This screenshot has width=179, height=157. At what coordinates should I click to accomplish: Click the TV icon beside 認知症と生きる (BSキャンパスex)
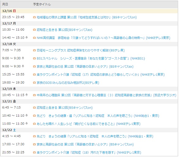(34, 30)
